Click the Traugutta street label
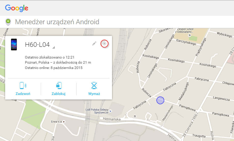The width and height of the screenshot is (234, 141). (199, 136)
